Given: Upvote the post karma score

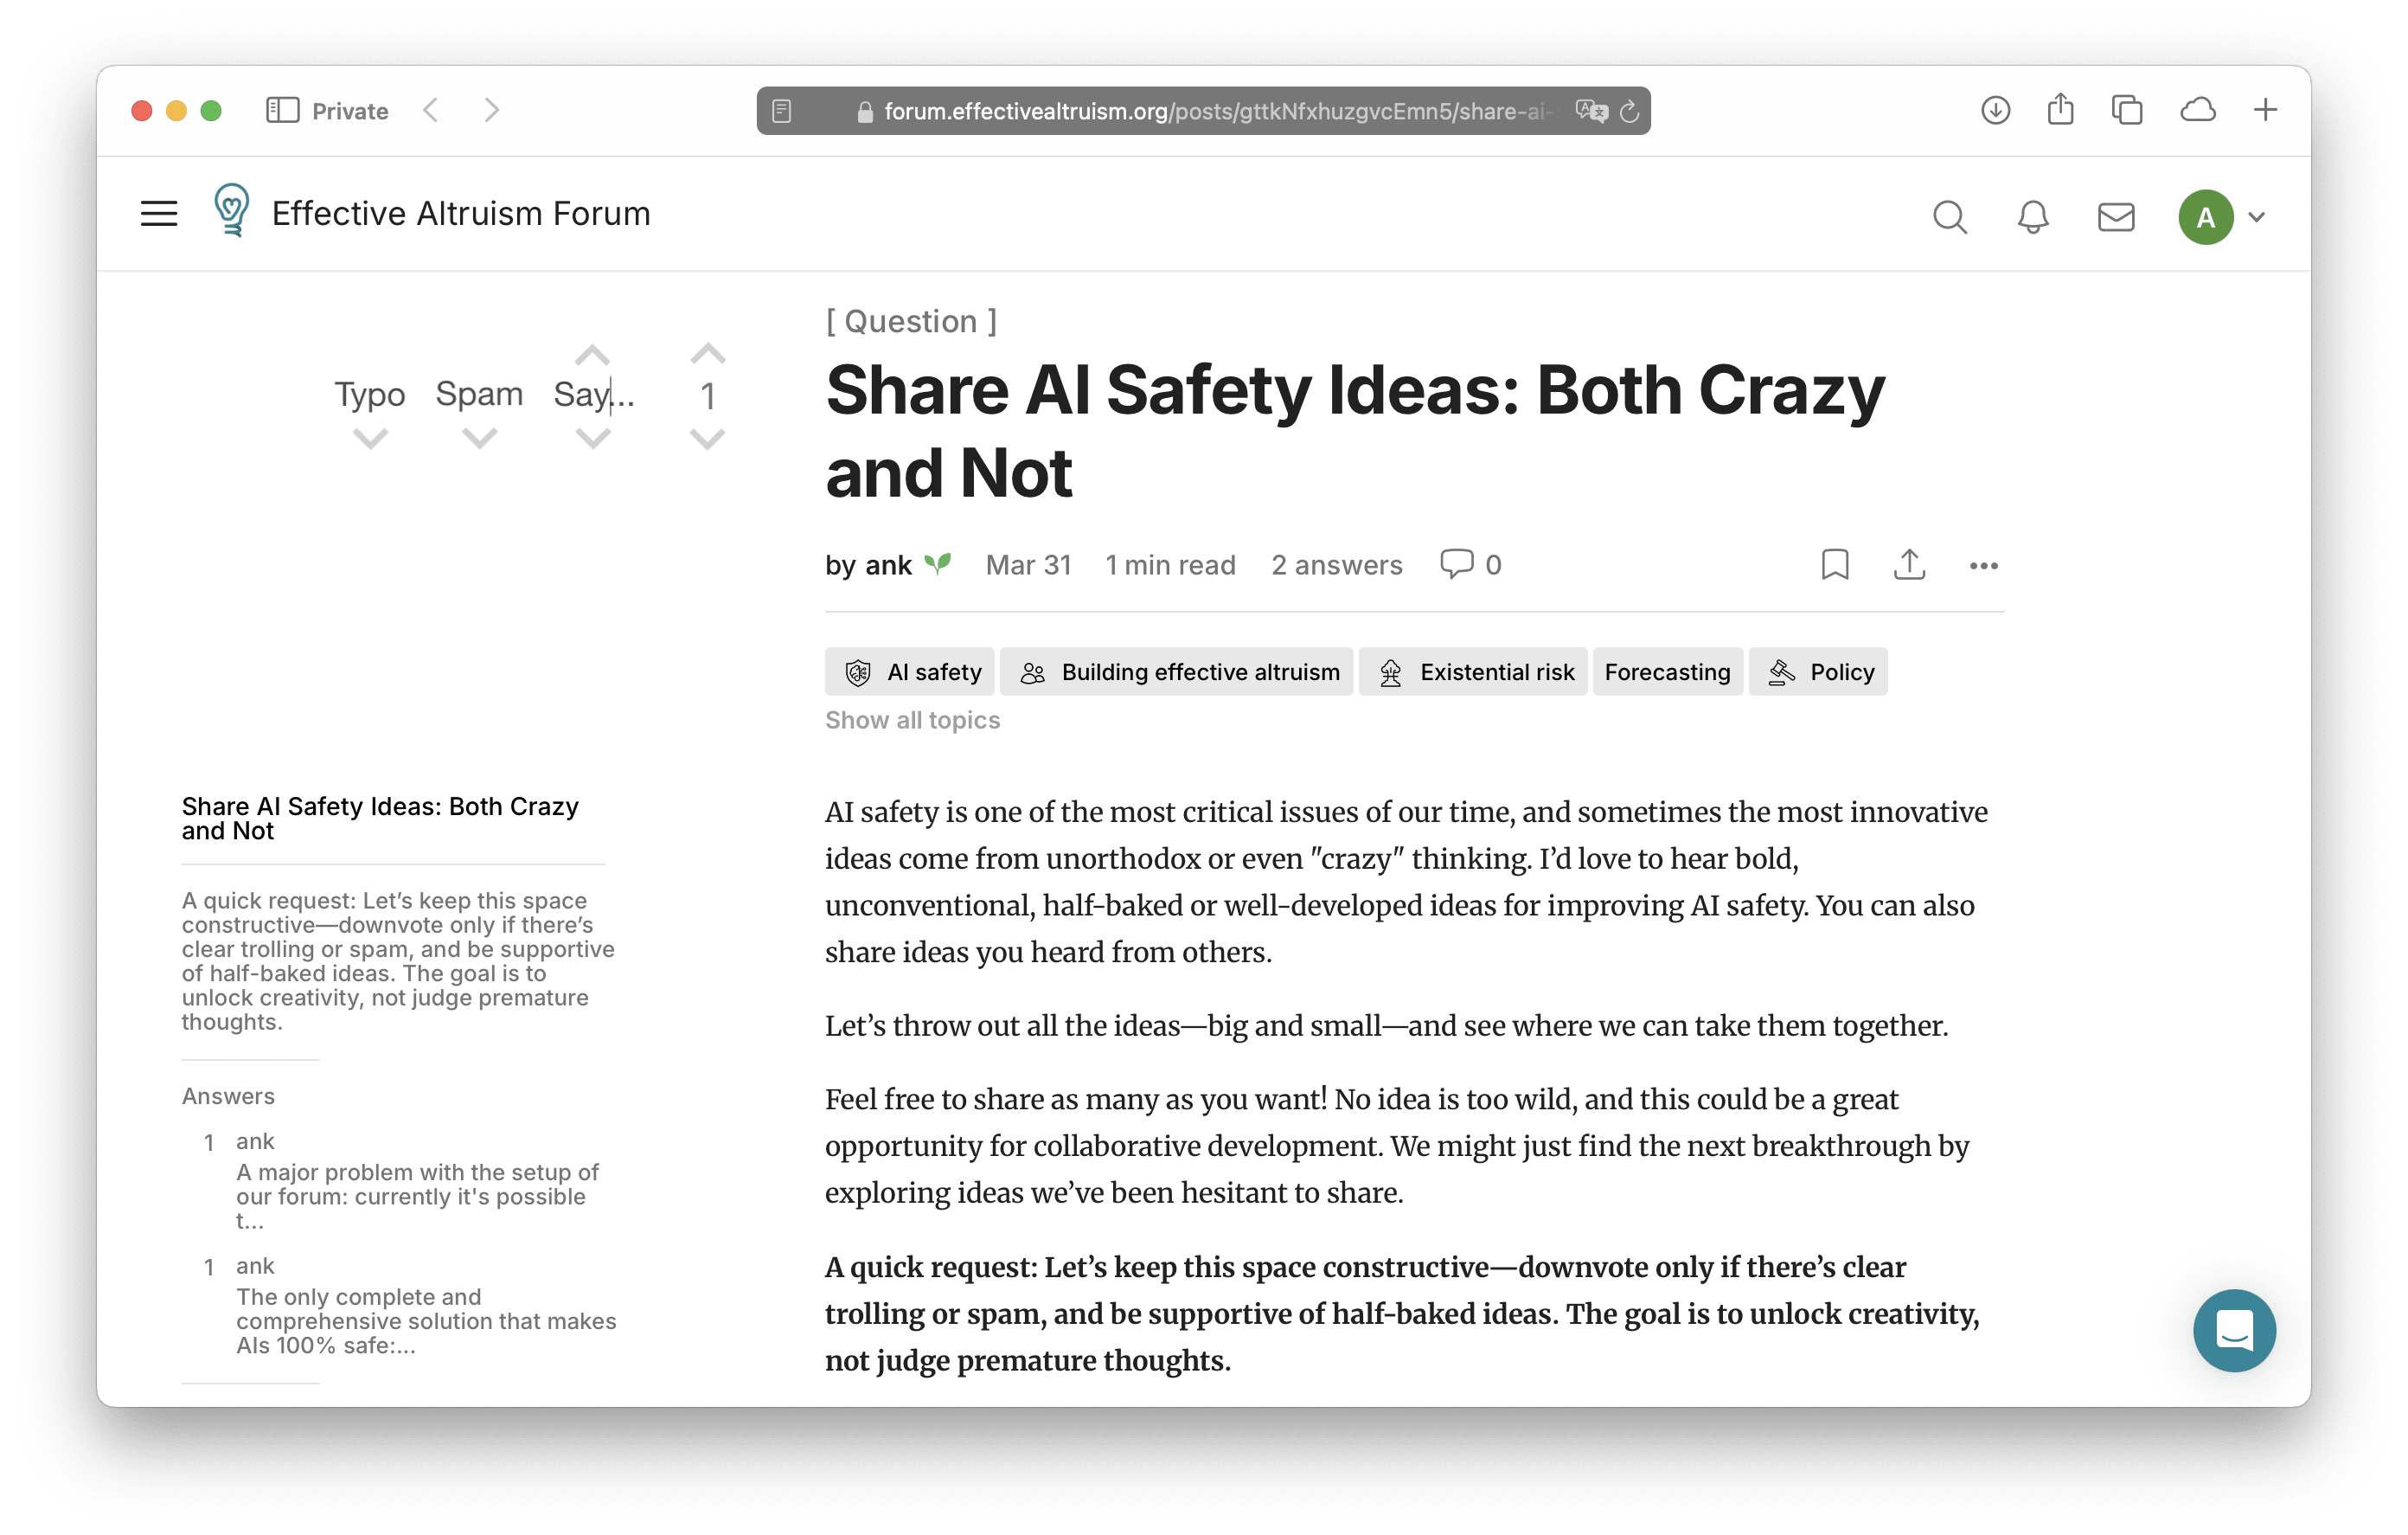Looking at the screenshot, I should click(x=708, y=354).
